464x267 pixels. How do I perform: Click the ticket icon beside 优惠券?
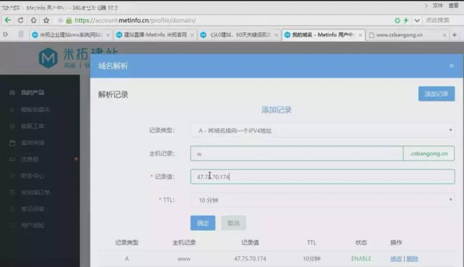[x=12, y=159]
